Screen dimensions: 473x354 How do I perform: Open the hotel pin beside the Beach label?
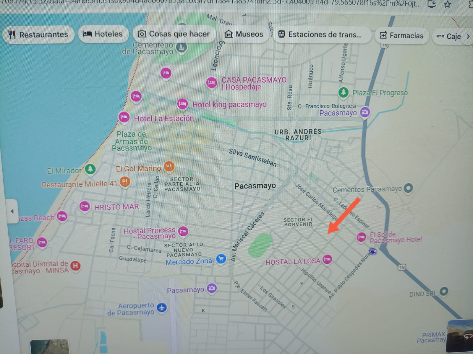pos(62,217)
